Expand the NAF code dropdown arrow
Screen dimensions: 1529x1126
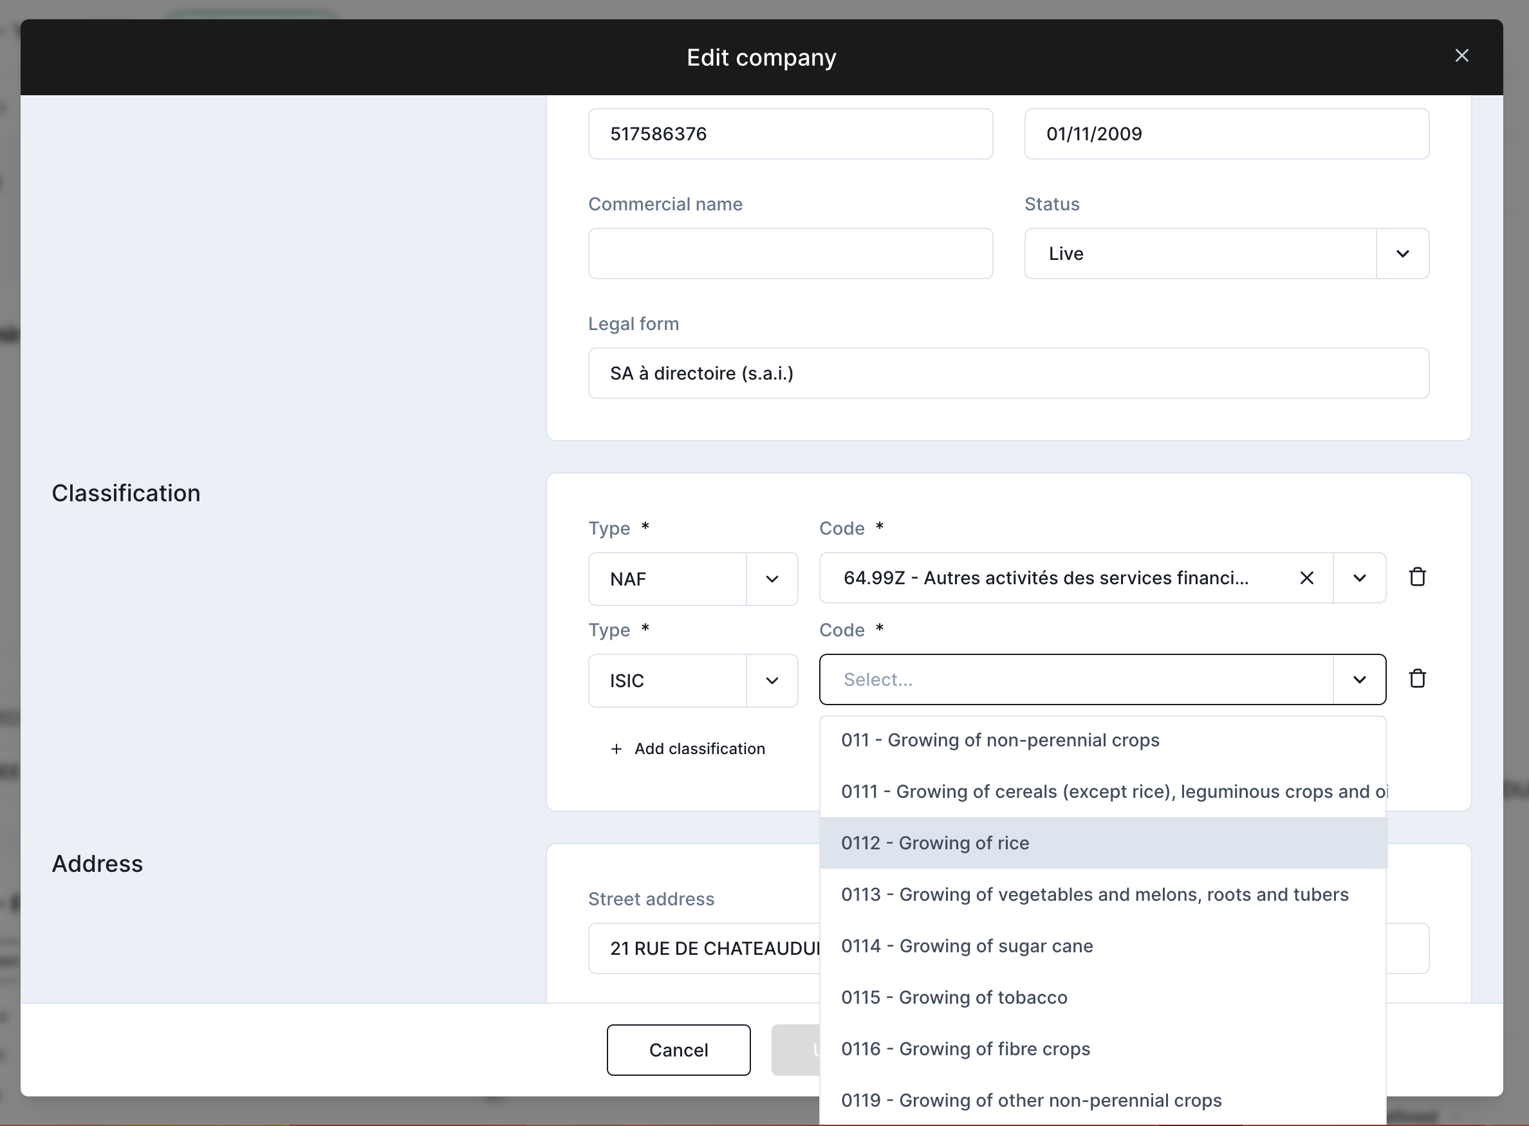point(1359,578)
